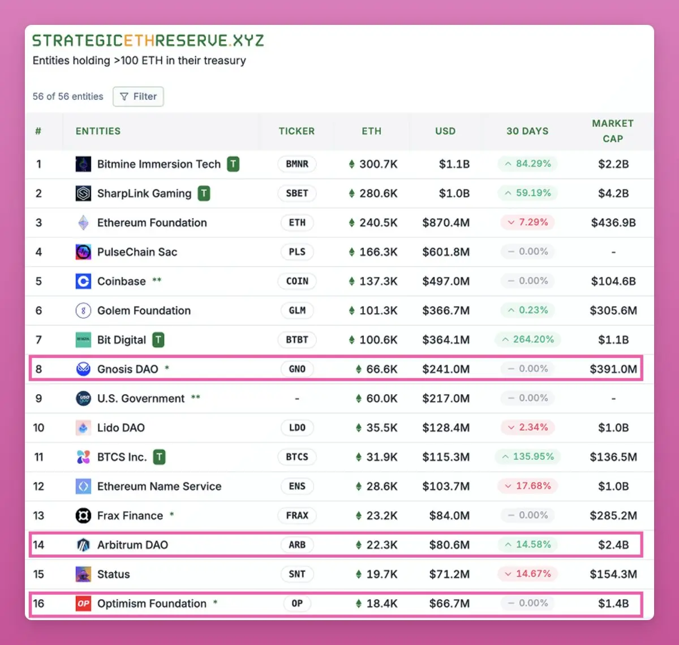Sort by the MARKET CAP column header
This screenshot has width=679, height=645.
[x=613, y=131]
